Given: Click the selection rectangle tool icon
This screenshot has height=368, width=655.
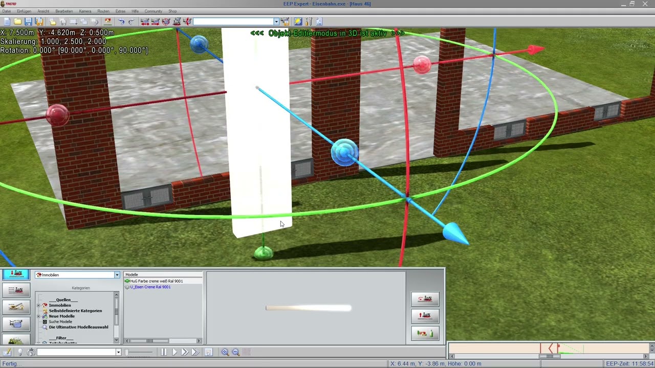Looking at the screenshot, I should coord(73,21).
